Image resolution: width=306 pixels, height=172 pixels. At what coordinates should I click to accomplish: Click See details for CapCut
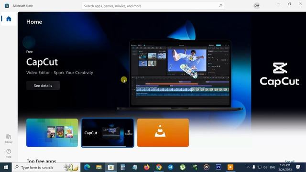[x=43, y=86]
